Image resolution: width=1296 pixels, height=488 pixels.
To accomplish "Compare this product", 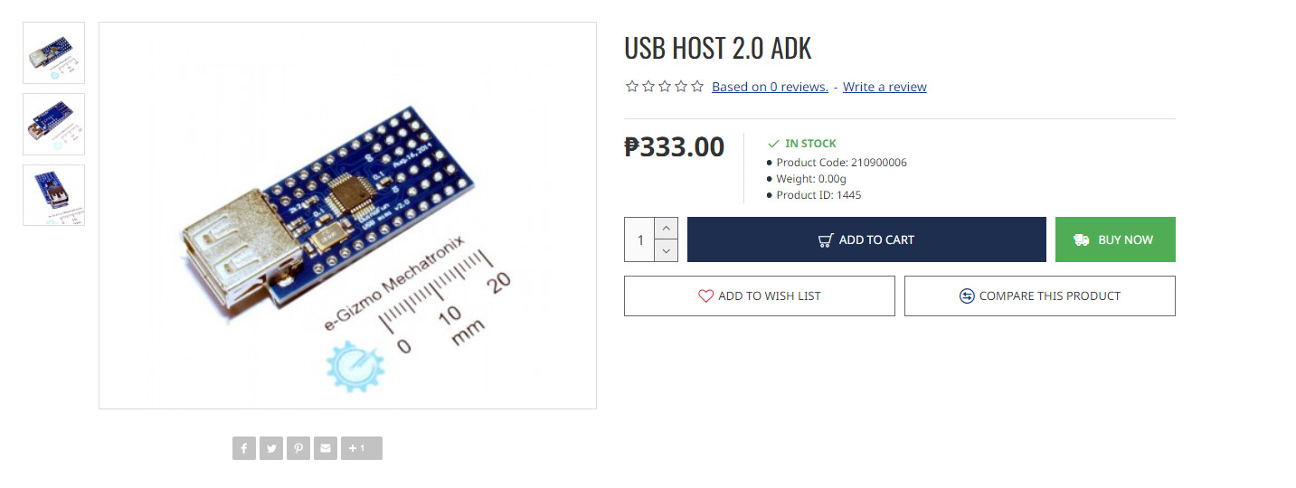I will coord(1039,296).
